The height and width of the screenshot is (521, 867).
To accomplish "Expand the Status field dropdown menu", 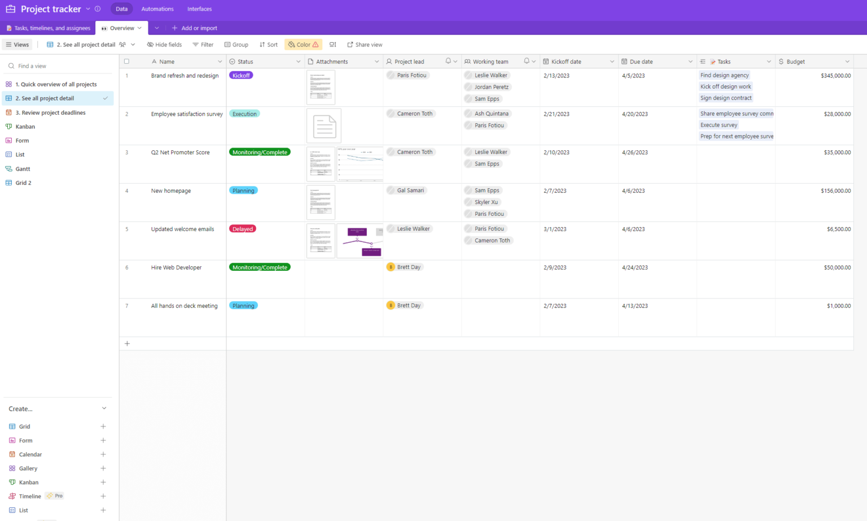I will pyautogui.click(x=299, y=61).
